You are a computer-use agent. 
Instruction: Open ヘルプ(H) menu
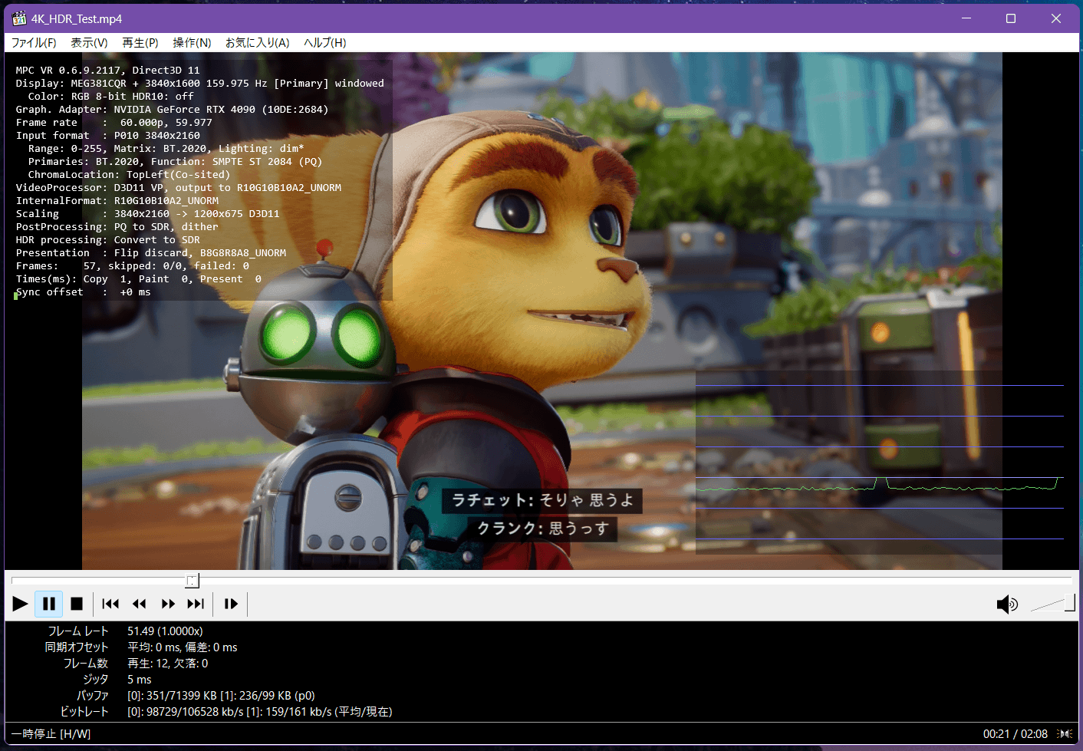click(324, 43)
